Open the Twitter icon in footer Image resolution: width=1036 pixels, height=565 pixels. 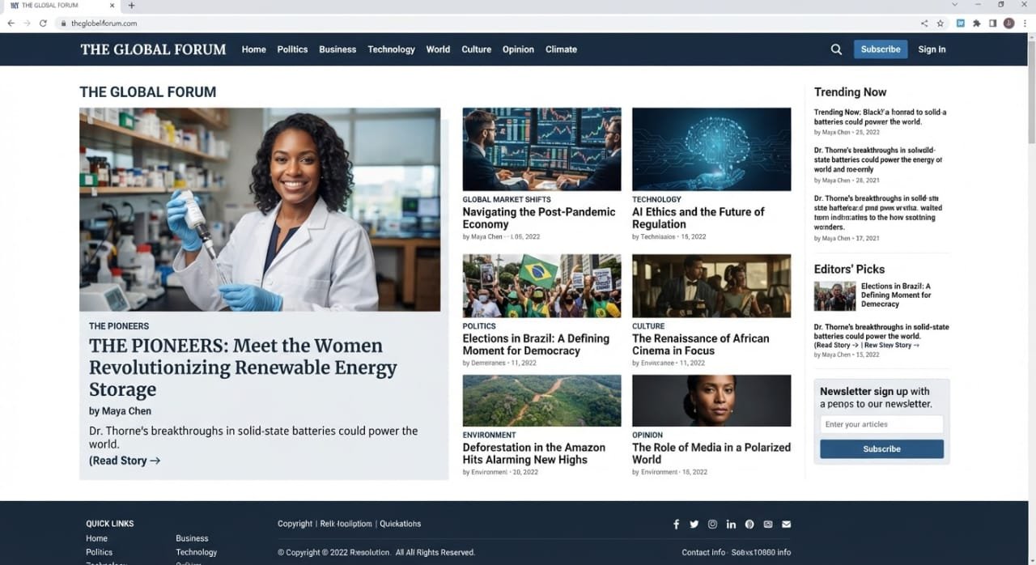pos(694,525)
